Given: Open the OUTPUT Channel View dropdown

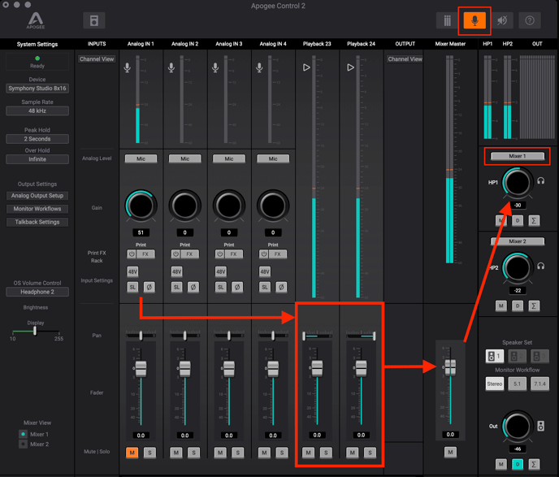Looking at the screenshot, I should 405,59.
